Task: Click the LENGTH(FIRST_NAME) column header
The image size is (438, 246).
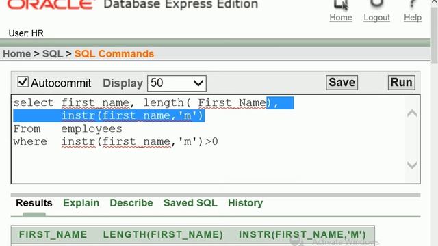Action: click(x=163, y=234)
